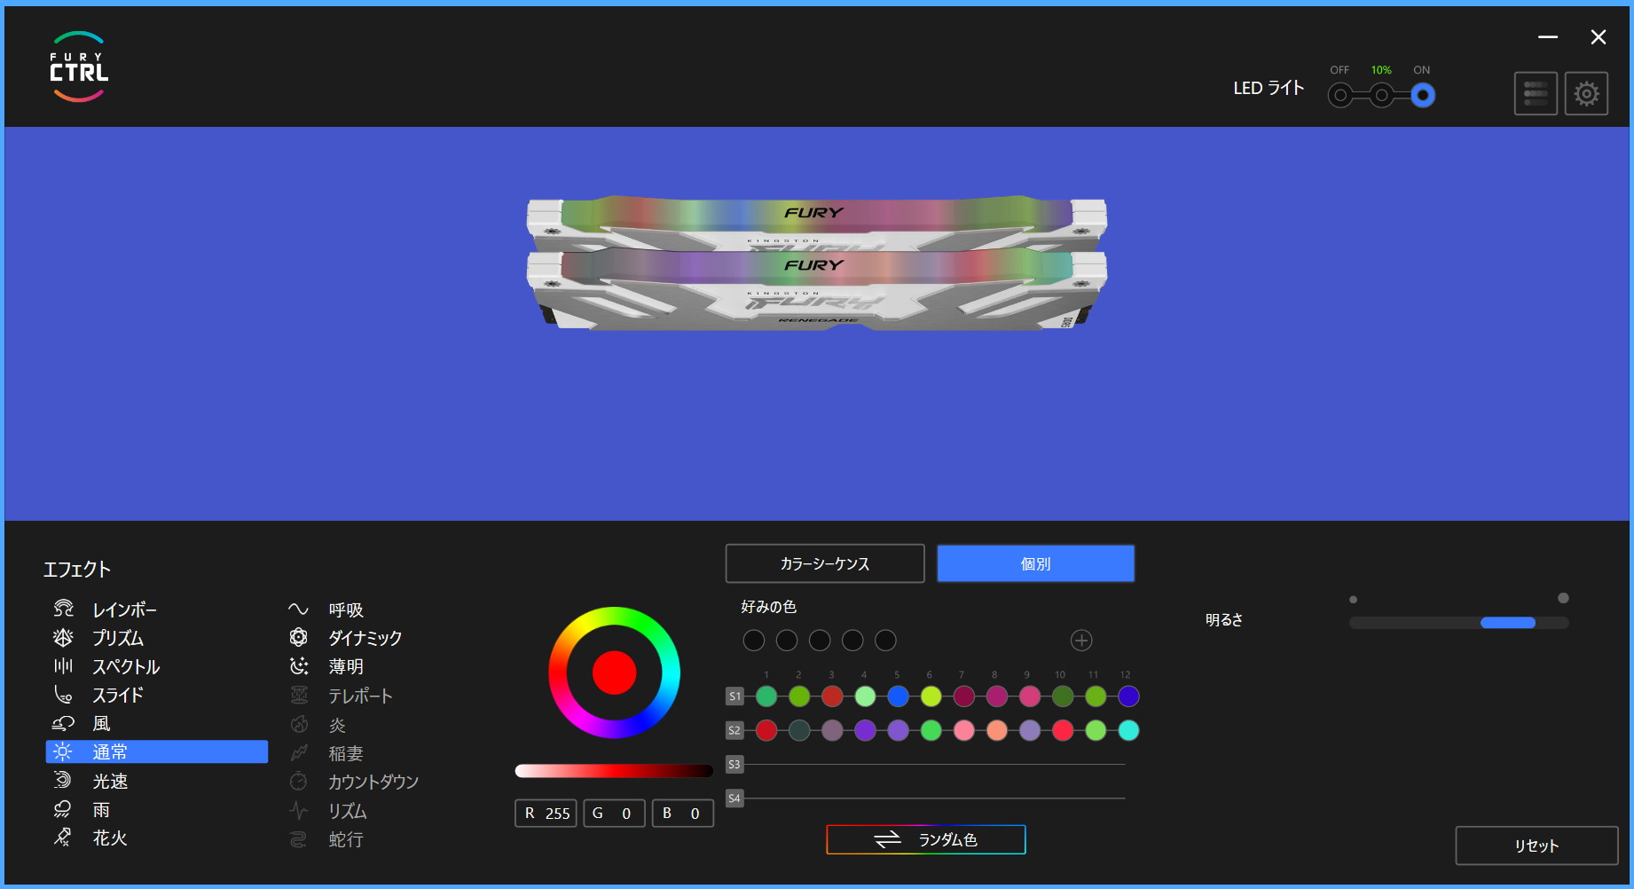Select the 蛇行 effect icon
Screen dimensions: 1634x889
point(299,838)
